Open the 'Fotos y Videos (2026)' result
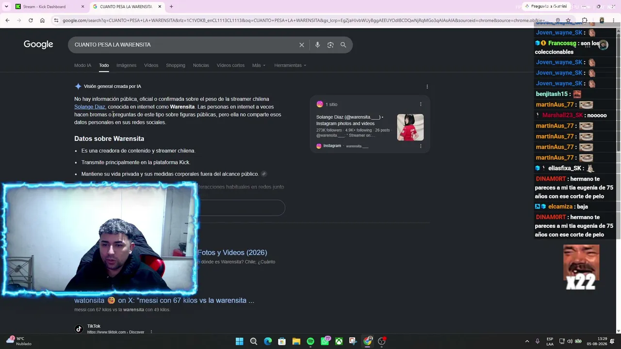 [x=232, y=253]
